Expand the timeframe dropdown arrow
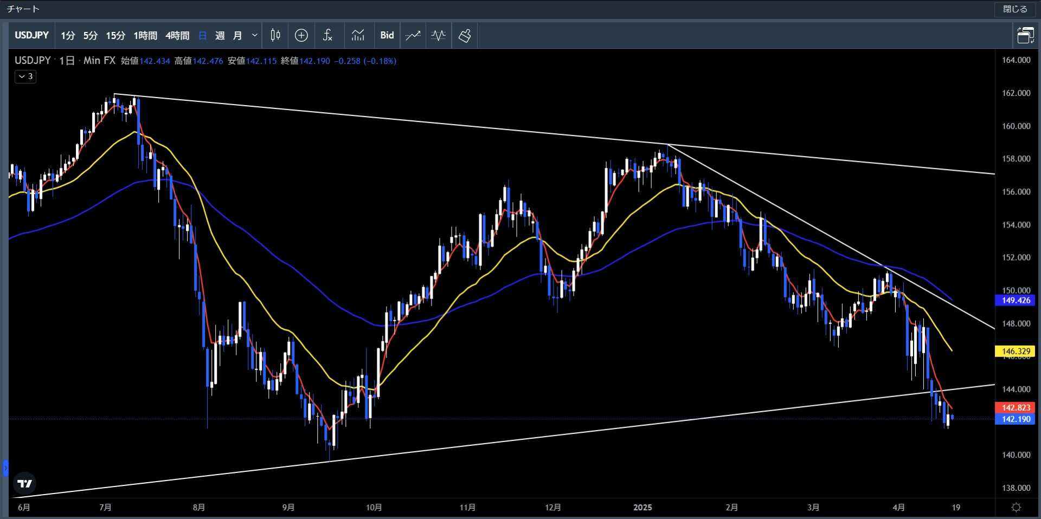Screen dimensions: 1041x519 pos(255,35)
